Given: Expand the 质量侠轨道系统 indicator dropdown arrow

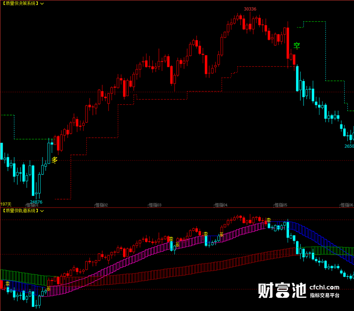Looking at the screenshot, I should point(42,211).
